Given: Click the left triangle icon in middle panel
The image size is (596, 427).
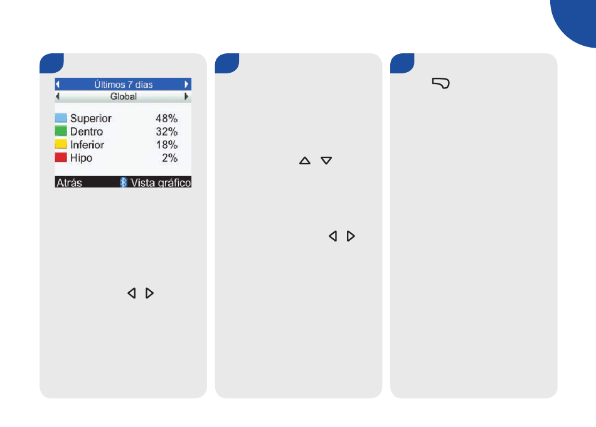Looking at the screenshot, I should tap(333, 236).
